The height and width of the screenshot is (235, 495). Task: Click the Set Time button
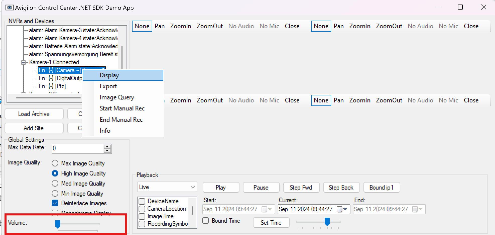271,222
